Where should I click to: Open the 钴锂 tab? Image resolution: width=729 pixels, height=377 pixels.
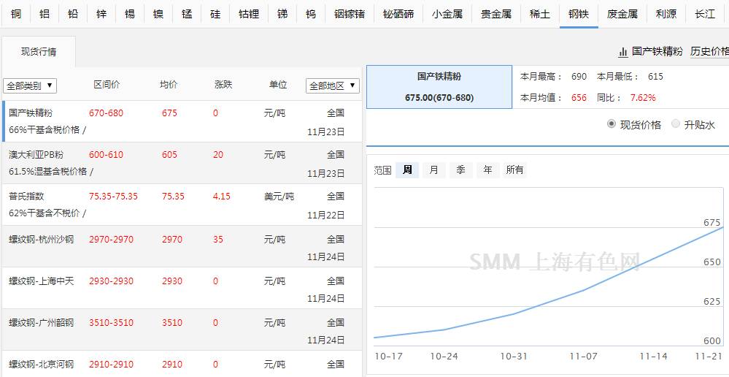pos(249,14)
